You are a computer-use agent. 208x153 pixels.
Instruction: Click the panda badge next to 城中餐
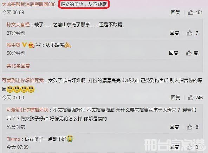click(38, 45)
